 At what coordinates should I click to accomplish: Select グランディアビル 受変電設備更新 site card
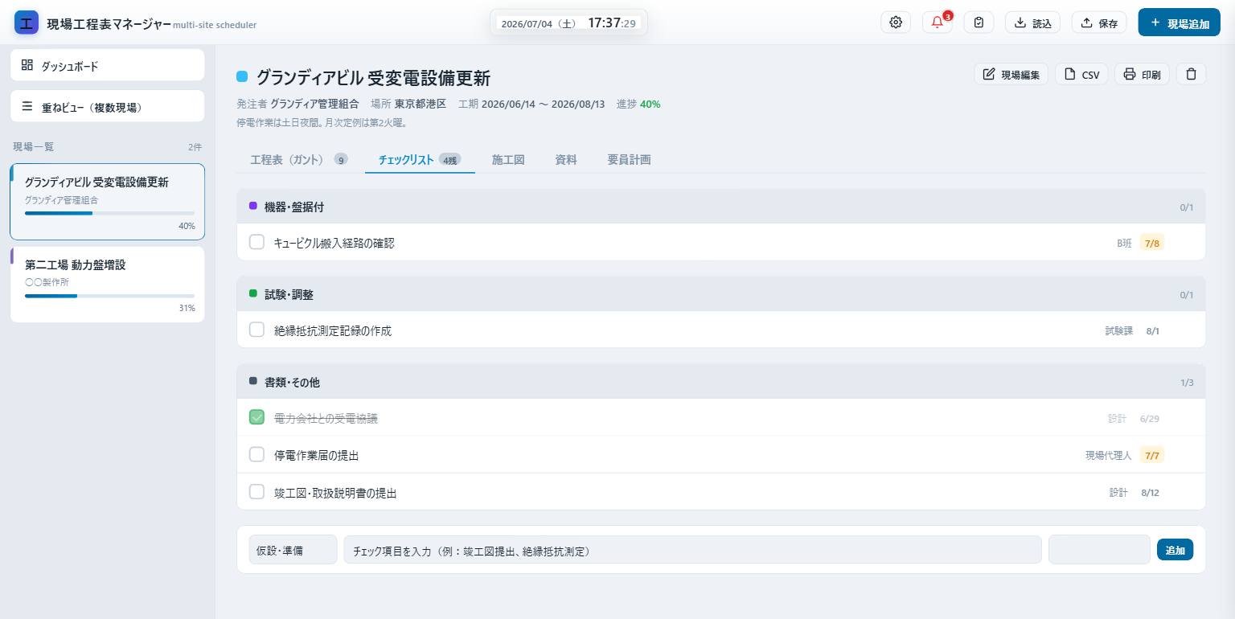click(108, 202)
